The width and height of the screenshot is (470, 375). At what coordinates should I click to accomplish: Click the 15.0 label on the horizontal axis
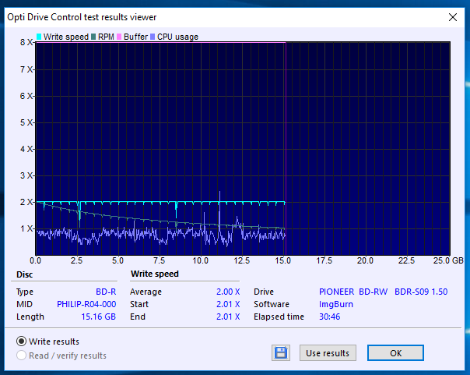tap(283, 260)
